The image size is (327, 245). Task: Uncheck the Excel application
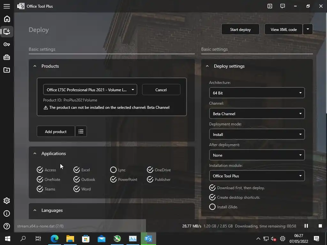[81, 170]
